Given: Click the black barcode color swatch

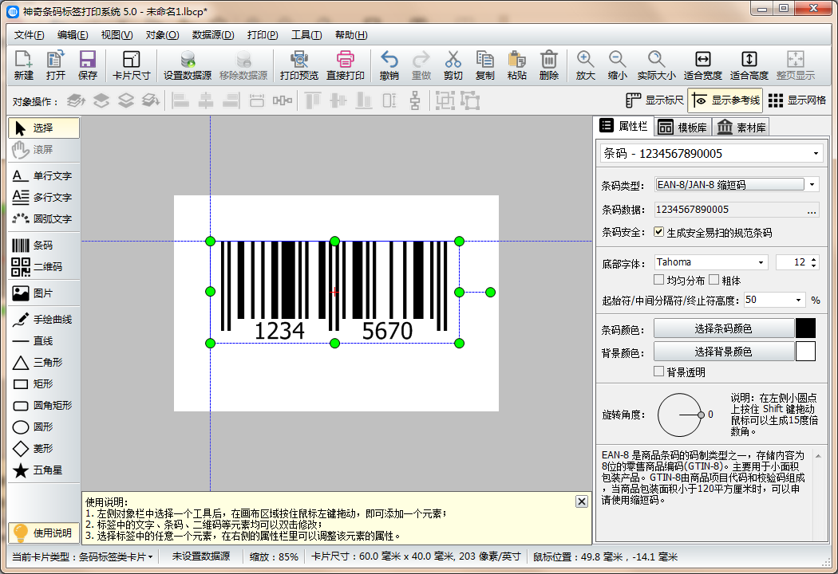Looking at the screenshot, I should pyautogui.click(x=805, y=328).
